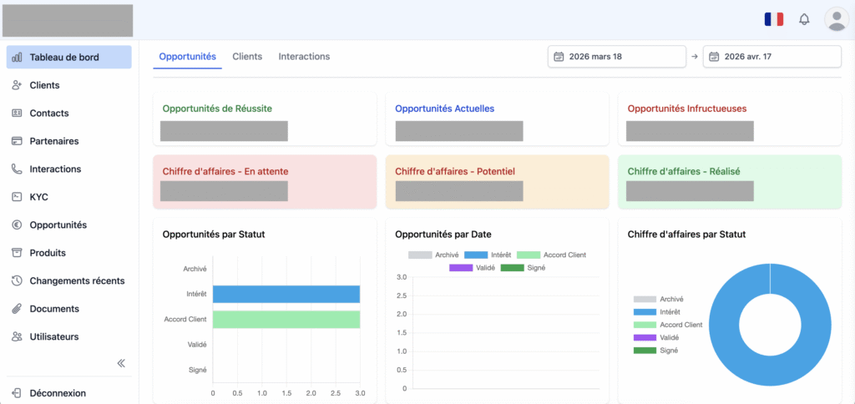Open end date field 2026 avr. 17
The height and width of the screenshot is (404, 855).
pyautogui.click(x=772, y=57)
